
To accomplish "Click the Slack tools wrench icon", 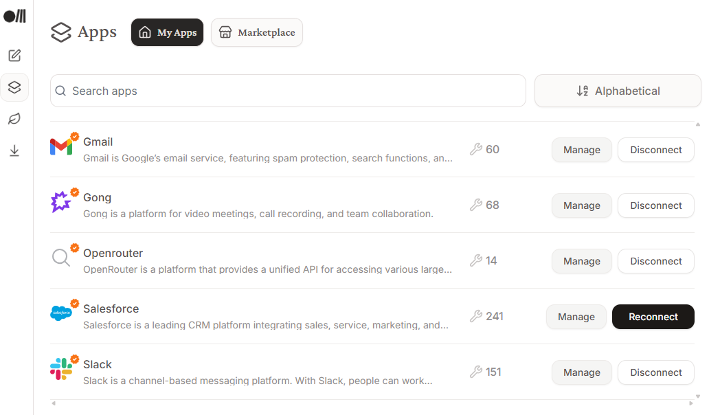I will [x=476, y=372].
